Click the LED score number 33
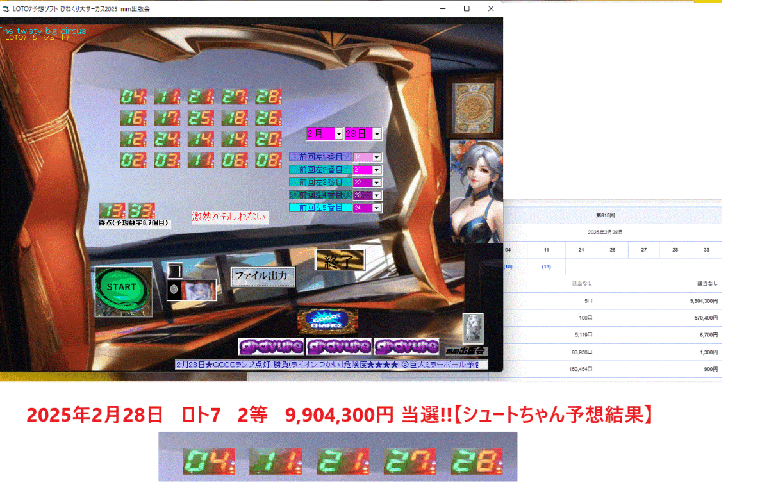Screen dimensions: 769x492 pos(142,211)
